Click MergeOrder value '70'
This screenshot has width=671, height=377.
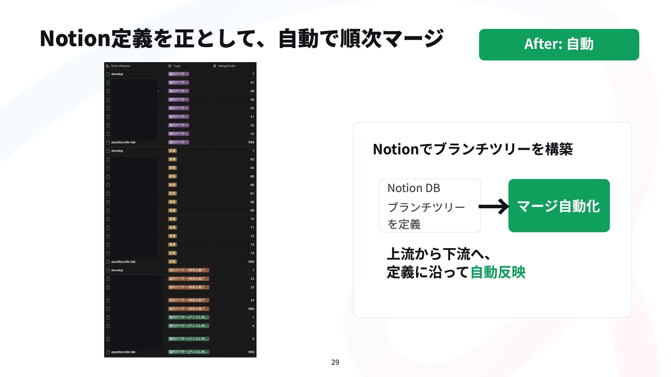pos(252,219)
